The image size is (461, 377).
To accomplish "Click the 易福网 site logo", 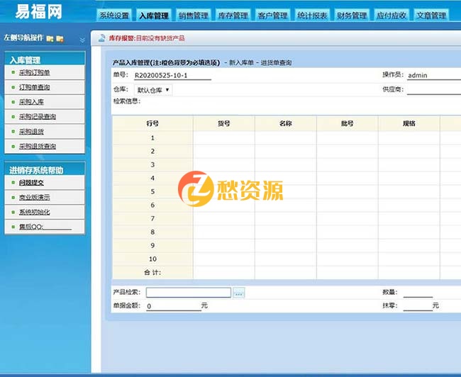I will click(x=38, y=12).
